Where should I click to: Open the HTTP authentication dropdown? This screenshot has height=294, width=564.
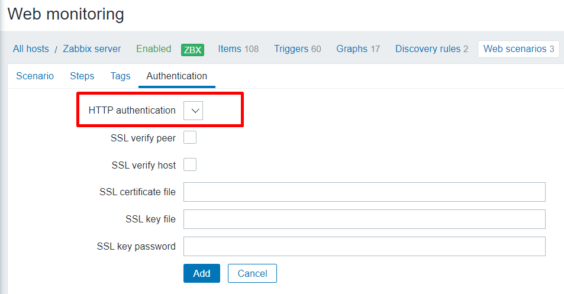[x=193, y=111]
